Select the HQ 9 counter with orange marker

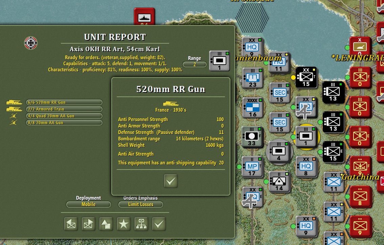pos(306,226)
